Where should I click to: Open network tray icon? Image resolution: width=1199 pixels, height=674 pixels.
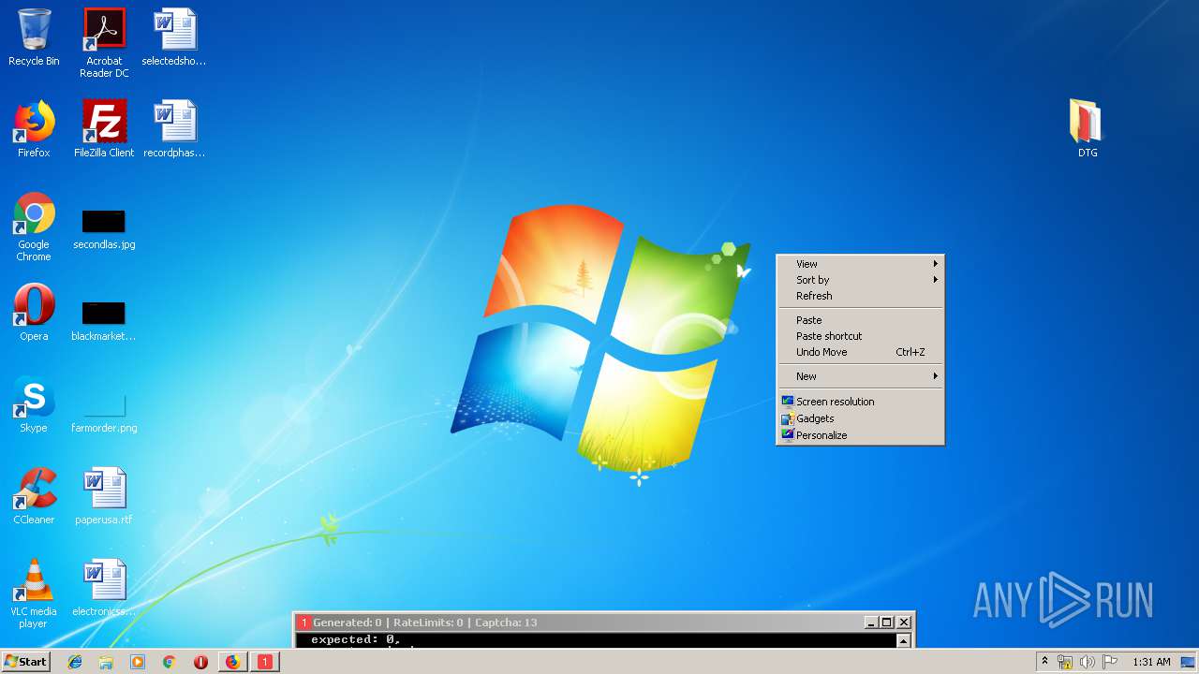coord(1065,662)
